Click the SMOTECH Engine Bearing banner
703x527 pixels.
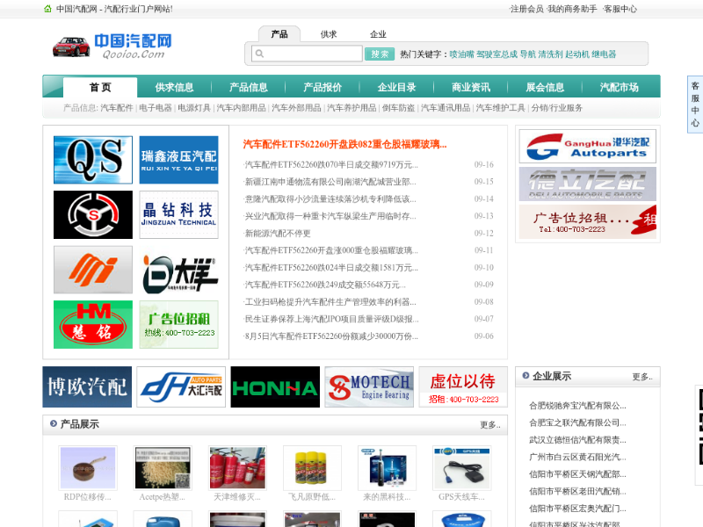(368, 386)
